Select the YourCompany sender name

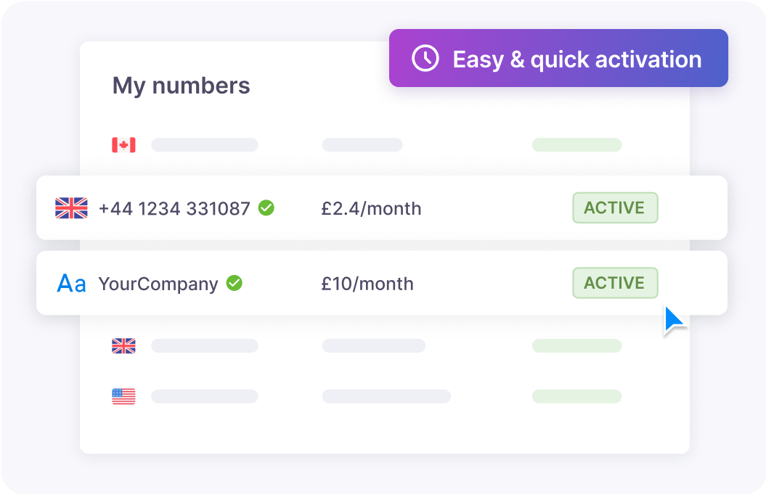(158, 284)
